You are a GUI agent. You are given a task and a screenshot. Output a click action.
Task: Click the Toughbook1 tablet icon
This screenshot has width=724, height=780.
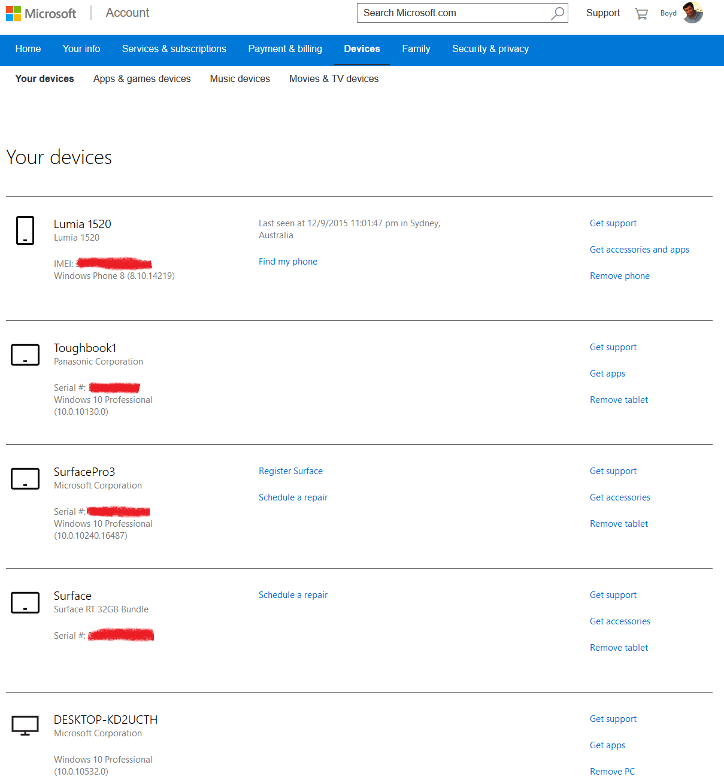[x=25, y=354]
